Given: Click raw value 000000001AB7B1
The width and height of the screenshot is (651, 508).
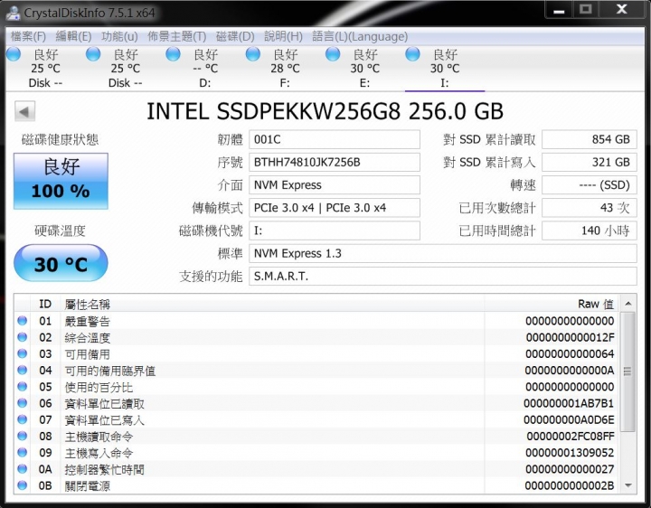Looking at the screenshot, I should [x=569, y=403].
